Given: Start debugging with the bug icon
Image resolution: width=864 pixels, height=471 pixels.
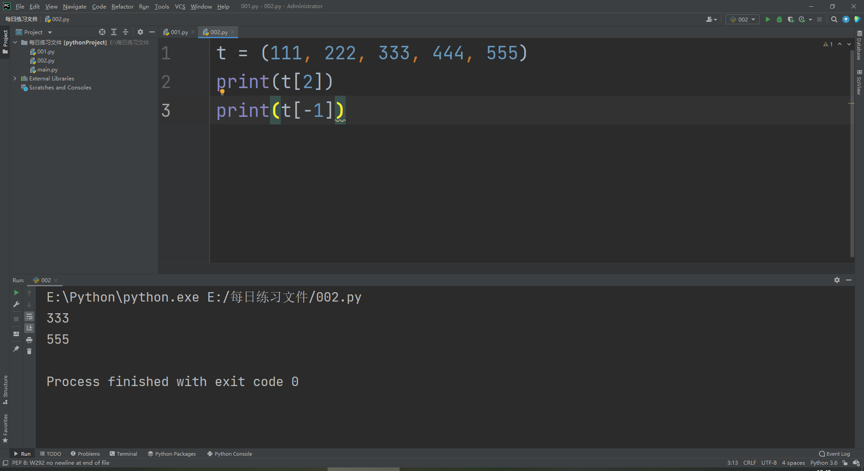Looking at the screenshot, I should click(779, 19).
